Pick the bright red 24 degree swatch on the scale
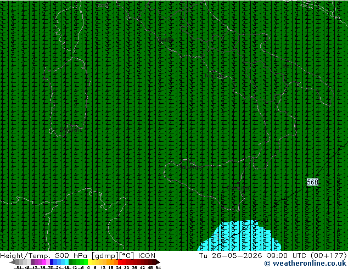The image size is (348, 269). click(120, 262)
